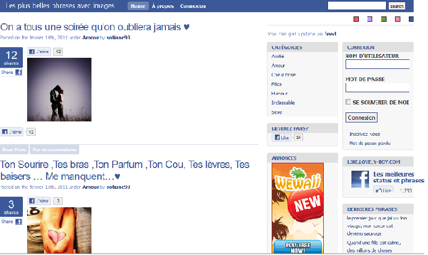Click the header search input field
428x255 pixels.
(357, 6)
